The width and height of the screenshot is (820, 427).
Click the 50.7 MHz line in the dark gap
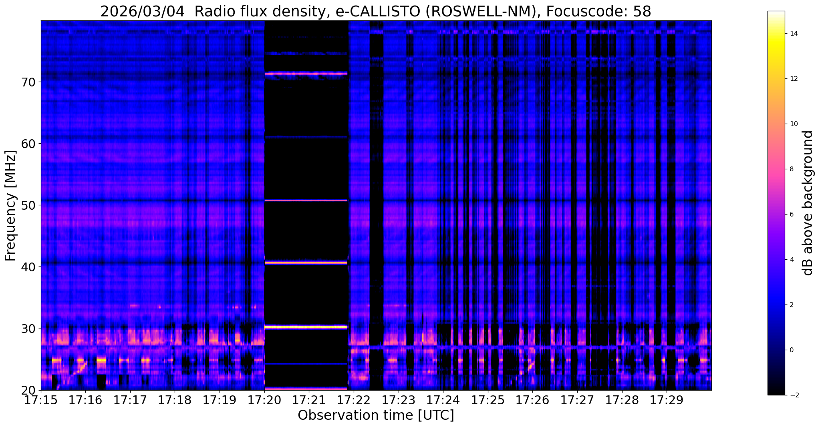click(306, 200)
